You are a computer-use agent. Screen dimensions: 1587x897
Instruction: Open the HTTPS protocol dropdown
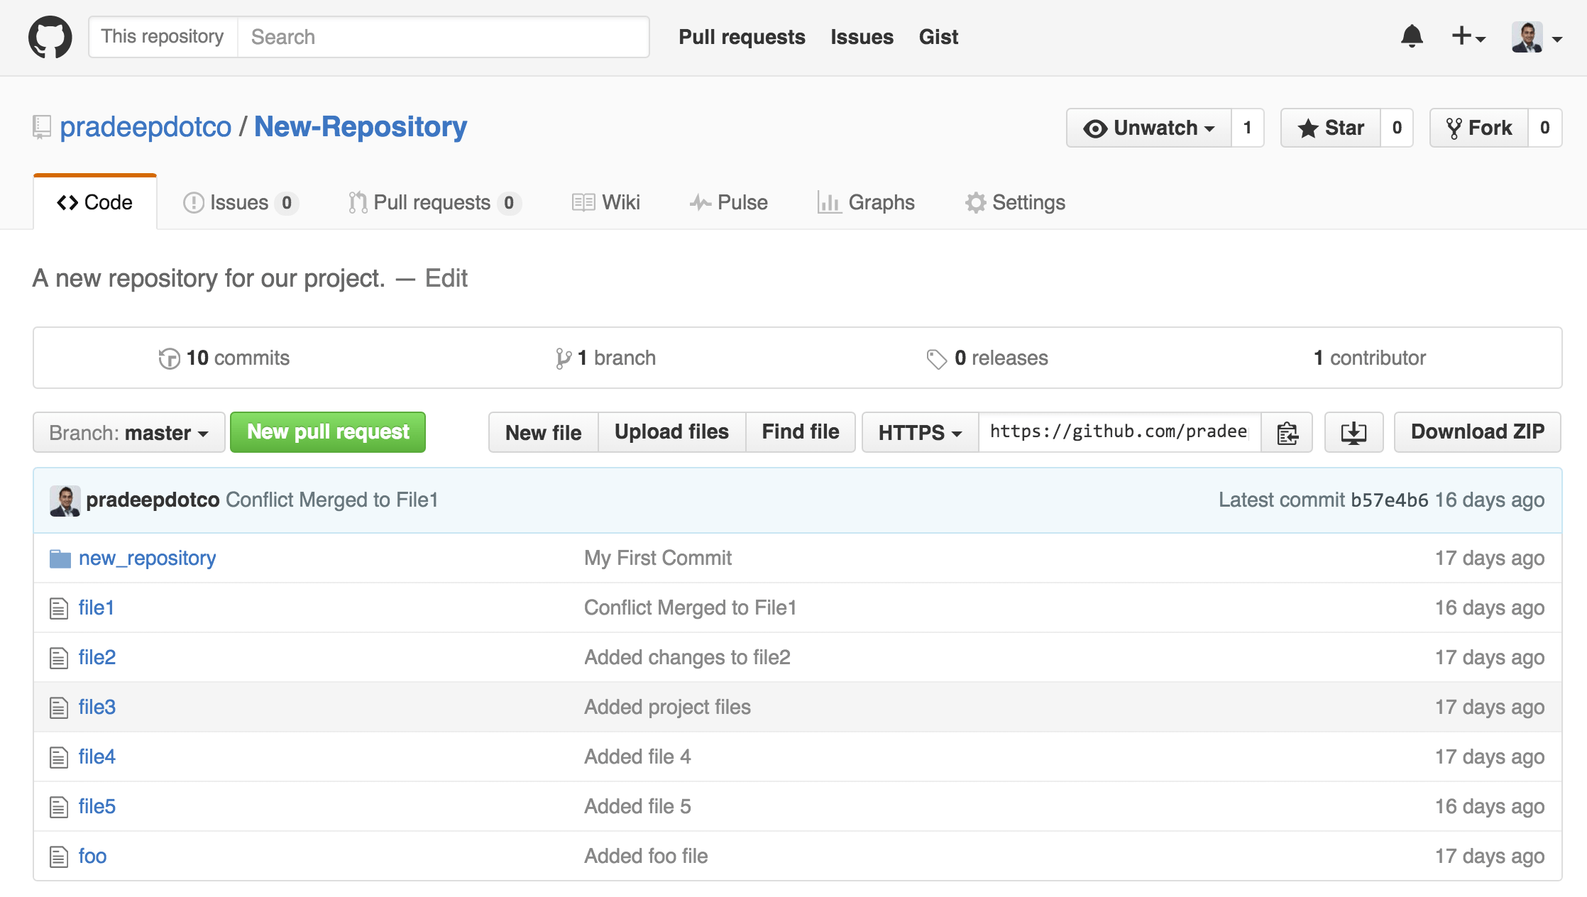point(918,432)
